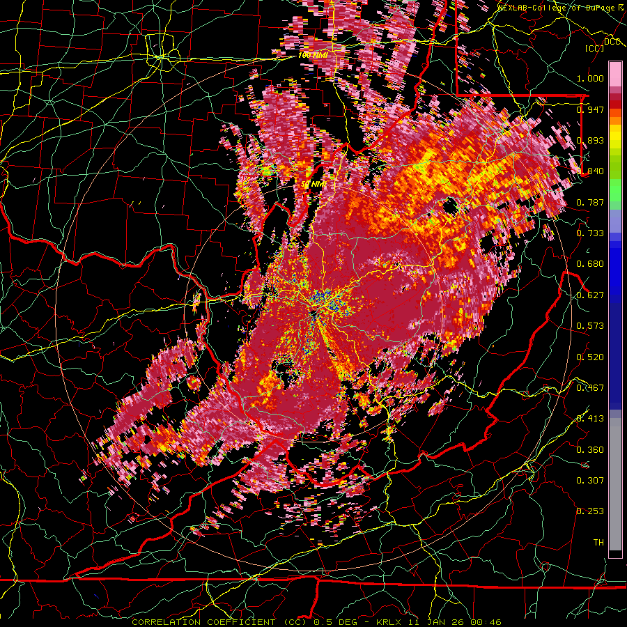The image size is (627, 627).
Task: Click the "0.253" color scale value
Action: (590, 511)
